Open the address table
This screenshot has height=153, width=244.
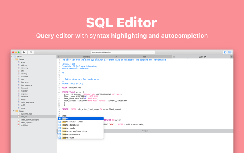pyautogui.click(x=24, y=65)
